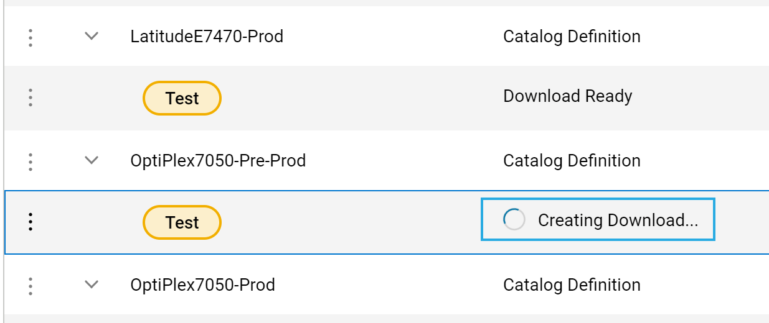Open three-dot menu for Download Ready row
Screen dimensions: 769x323
(x=31, y=98)
